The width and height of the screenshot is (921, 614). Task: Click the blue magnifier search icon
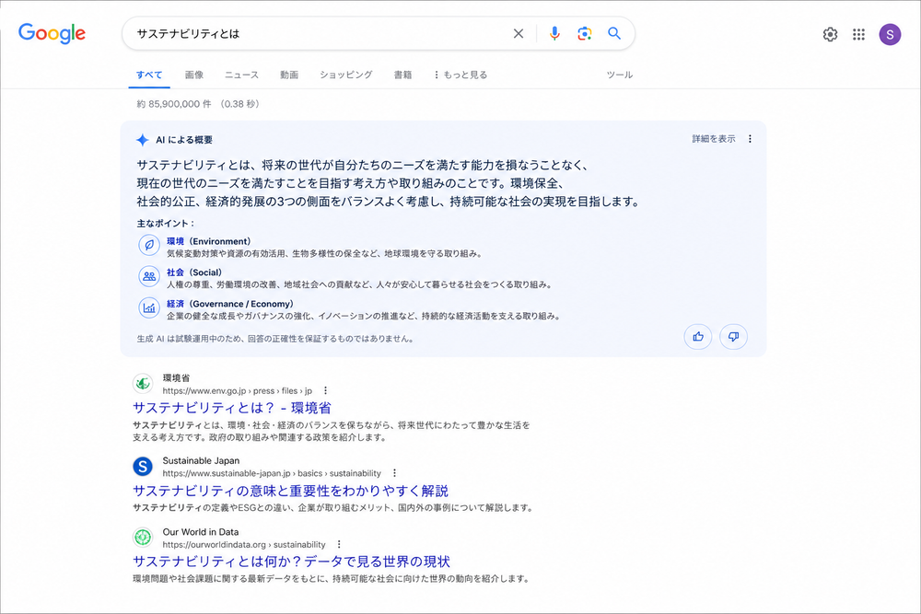(613, 33)
